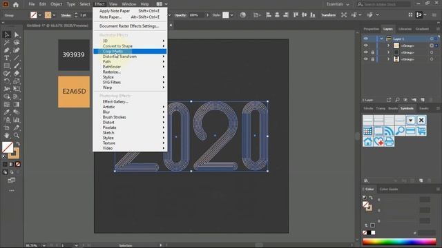The height and width of the screenshot is (248, 442).
Task: Expand the third Group sublayer
Action: (388, 59)
